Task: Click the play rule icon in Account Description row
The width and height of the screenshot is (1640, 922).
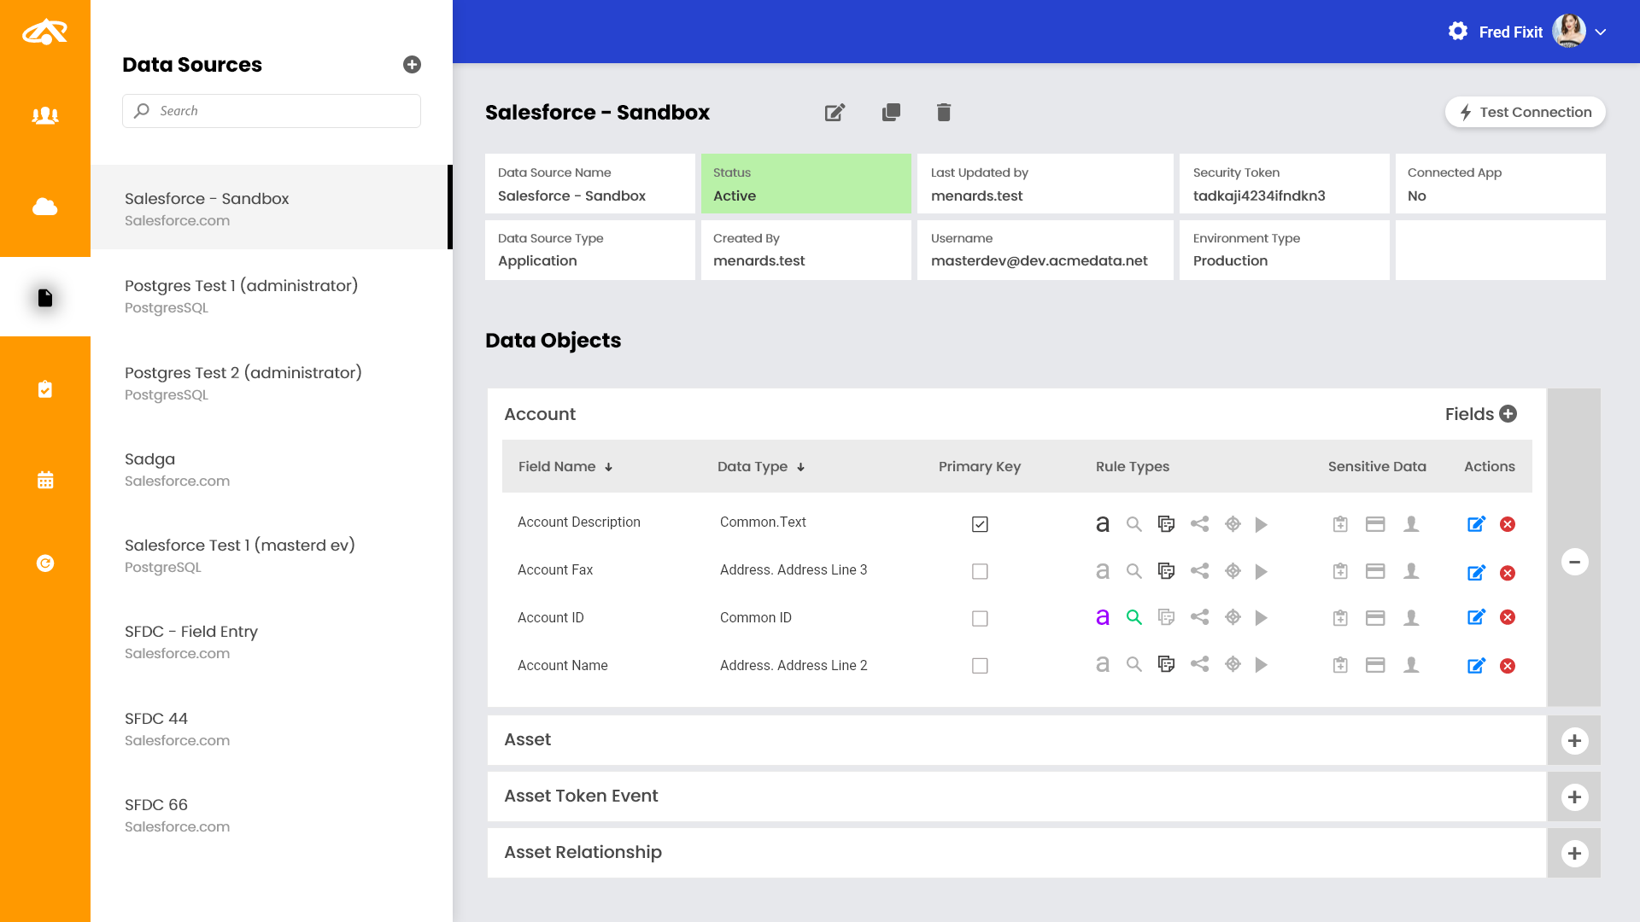Action: (x=1262, y=524)
